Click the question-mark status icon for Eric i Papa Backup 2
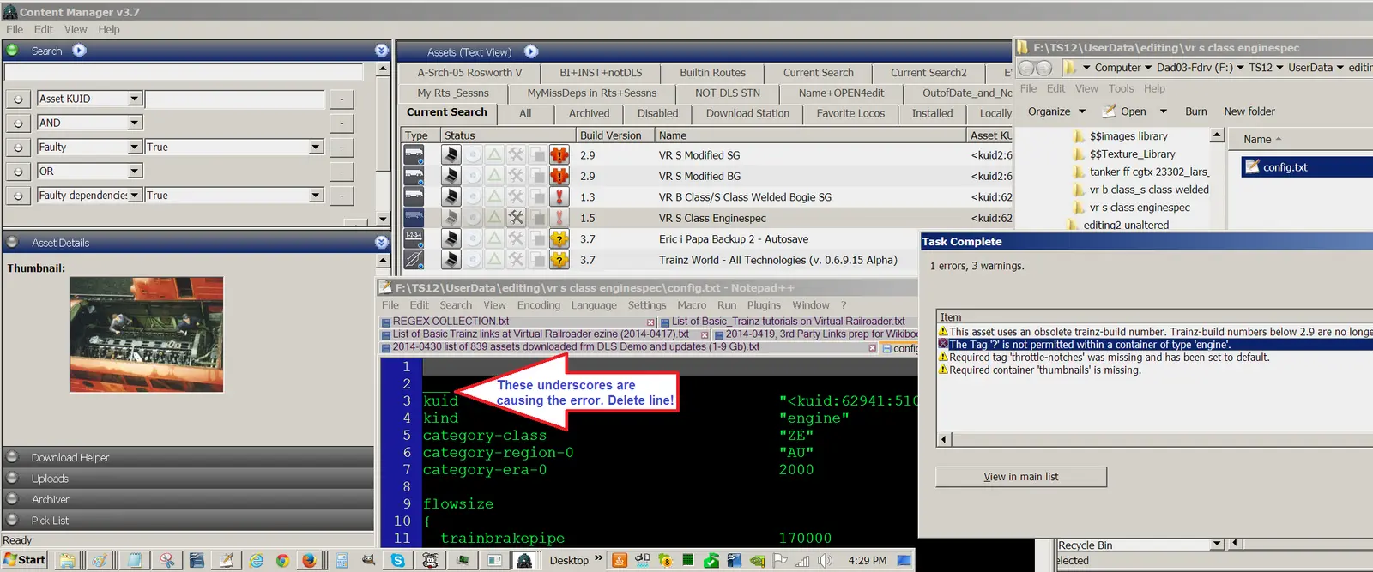1373x572 pixels. coord(559,239)
